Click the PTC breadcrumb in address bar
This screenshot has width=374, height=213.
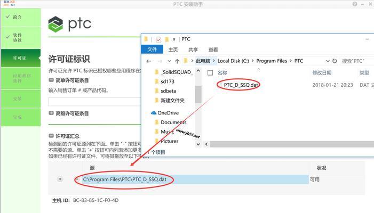pos(299,61)
